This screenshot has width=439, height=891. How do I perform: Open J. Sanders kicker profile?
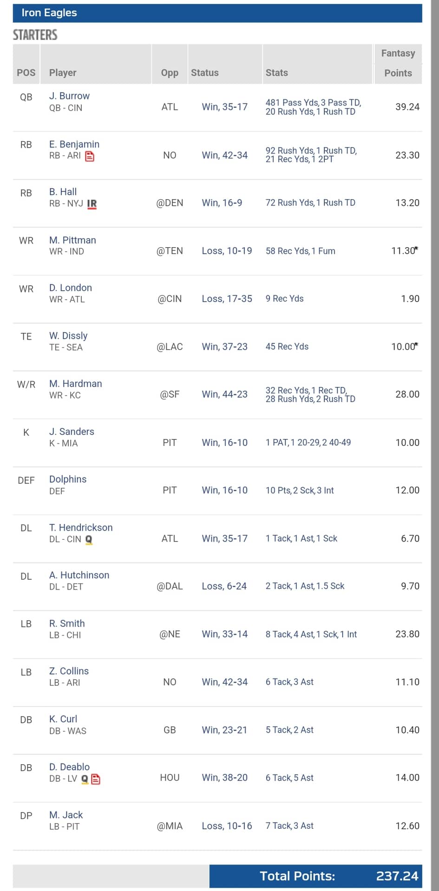pos(72,432)
